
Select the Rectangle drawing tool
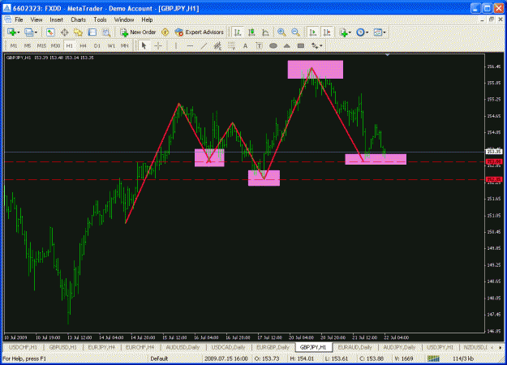[x=301, y=46]
